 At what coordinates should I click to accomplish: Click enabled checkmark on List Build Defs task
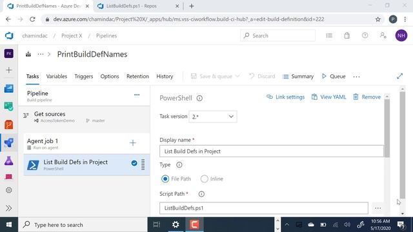[x=134, y=163]
